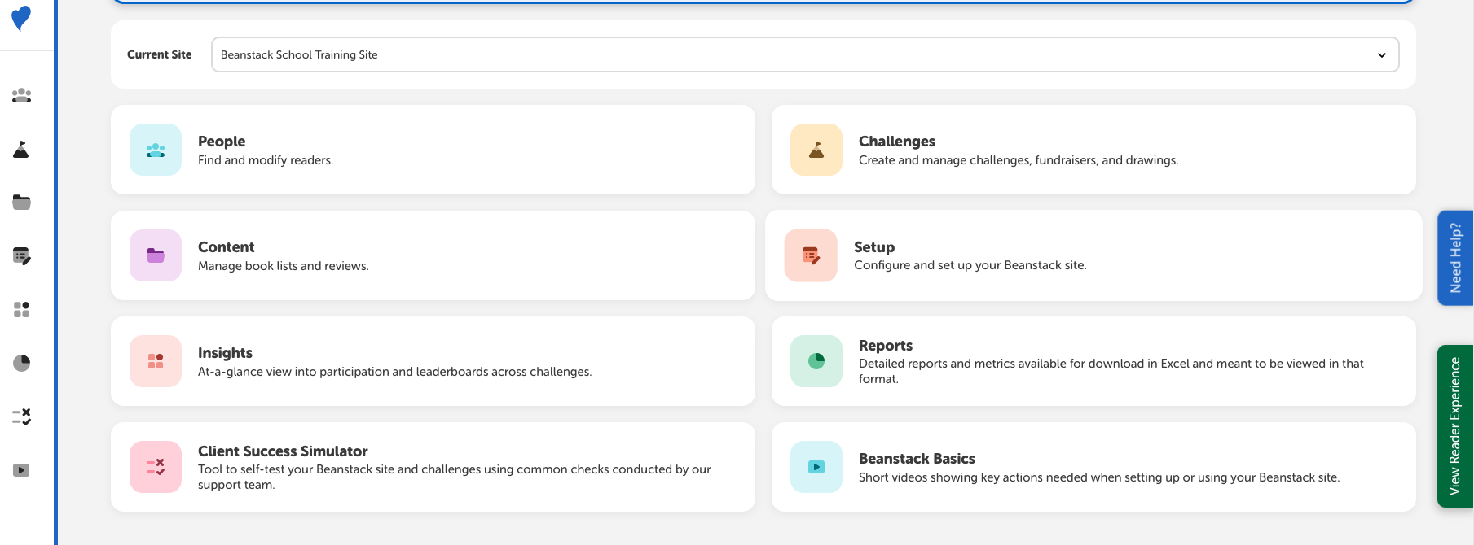The width and height of the screenshot is (1474, 545).
Task: Click the Beanstack Basics play thumbnail
Action: 816,467
